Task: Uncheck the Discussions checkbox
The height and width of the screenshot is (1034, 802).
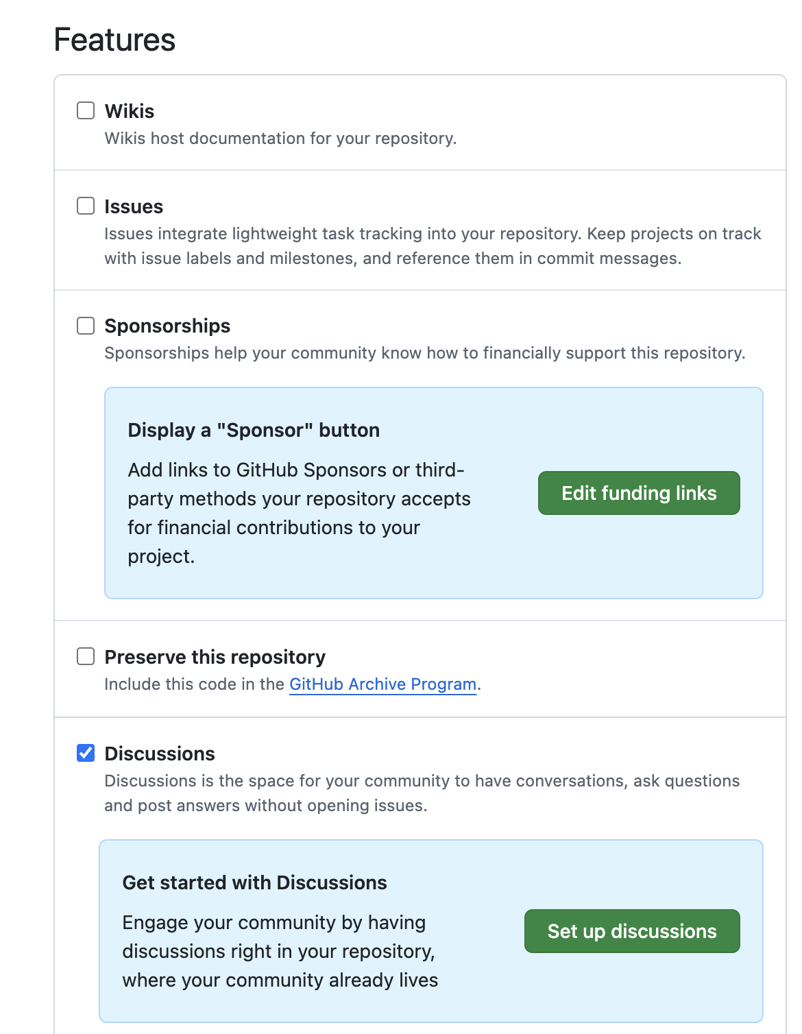Action: (x=86, y=753)
